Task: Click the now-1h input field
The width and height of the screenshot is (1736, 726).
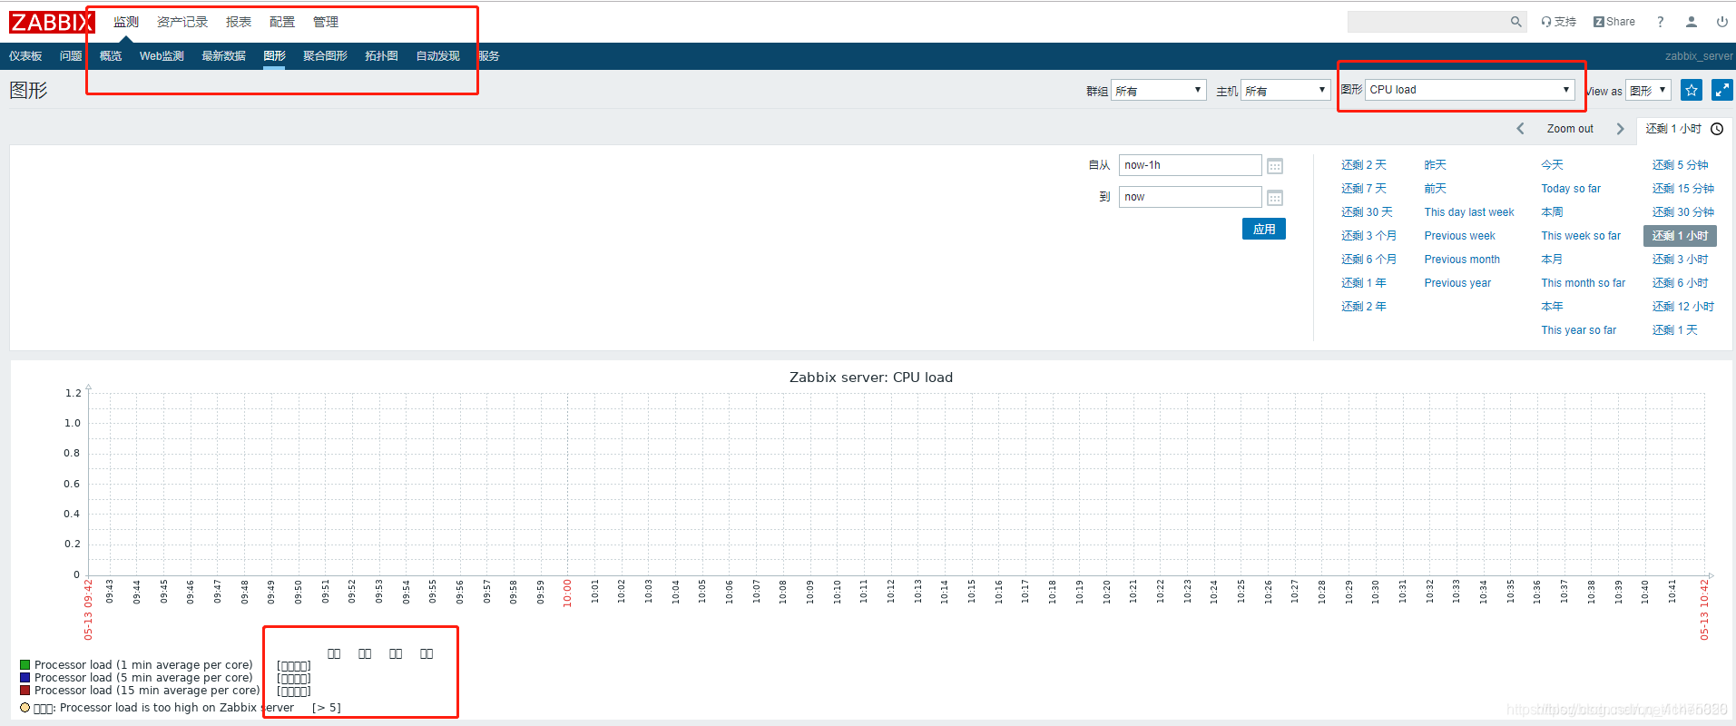Action: coord(1190,165)
